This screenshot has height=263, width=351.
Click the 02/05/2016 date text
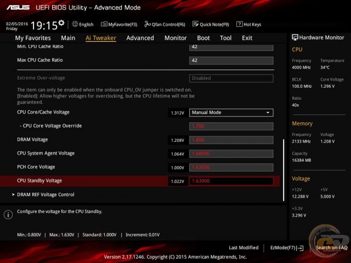17,24
